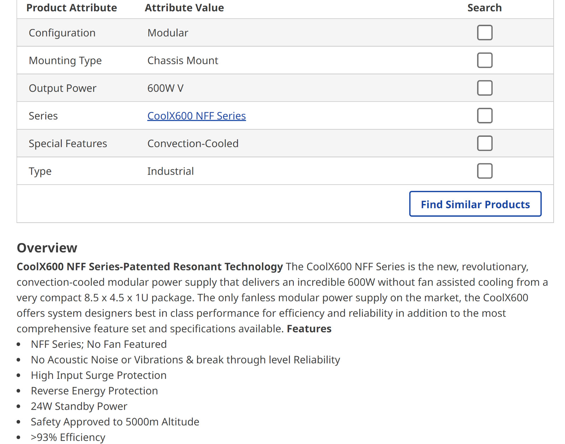The height and width of the screenshot is (444, 565).
Task: Check the Configuration search checkbox
Action: coord(484,33)
